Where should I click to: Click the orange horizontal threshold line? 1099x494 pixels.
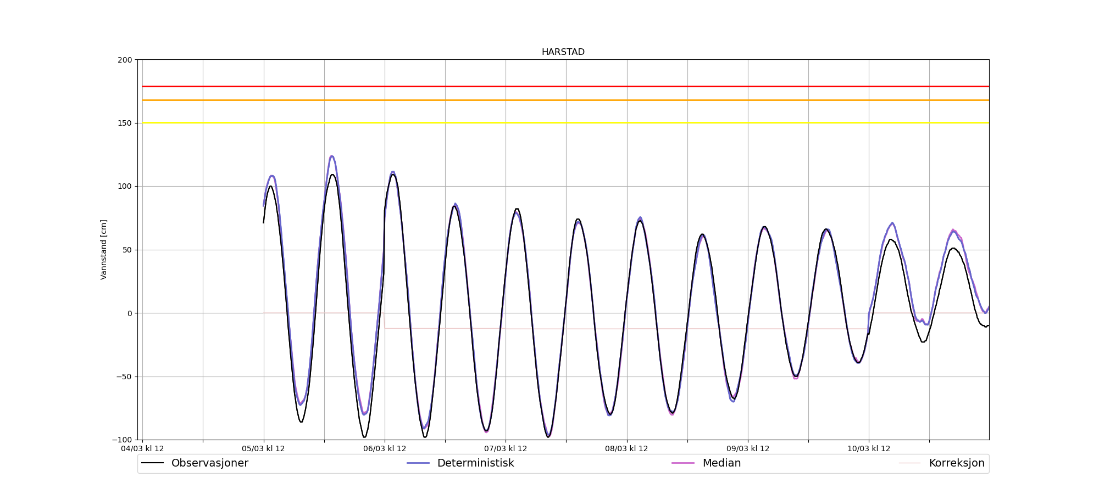tap(549, 100)
